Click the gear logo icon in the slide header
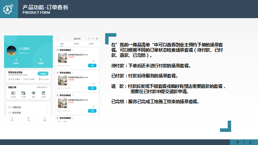The image size is (258, 145). pos(8,9)
